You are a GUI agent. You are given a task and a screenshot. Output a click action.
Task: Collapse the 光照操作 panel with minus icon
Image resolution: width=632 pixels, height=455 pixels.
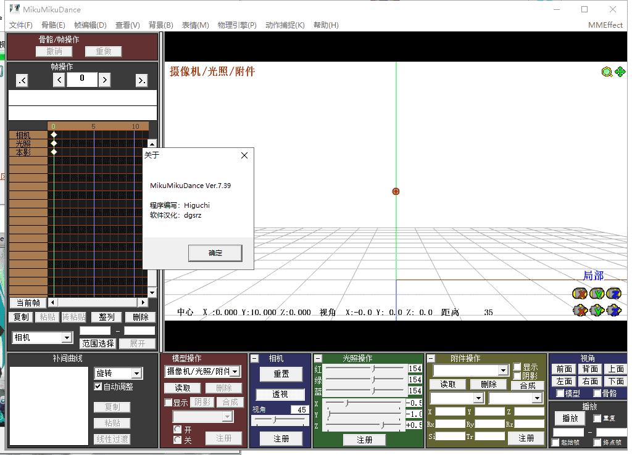click(x=318, y=358)
